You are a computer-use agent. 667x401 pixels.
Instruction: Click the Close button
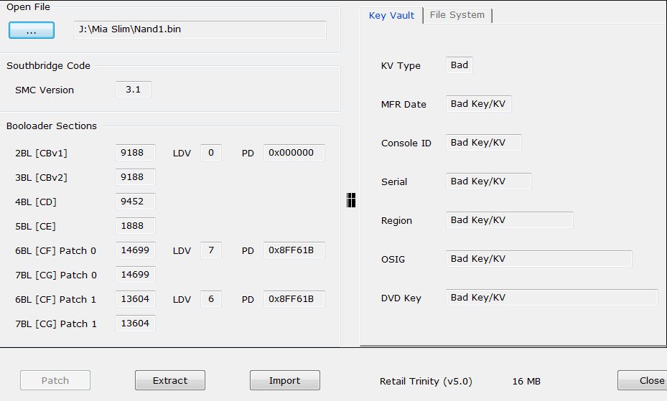[x=643, y=381]
